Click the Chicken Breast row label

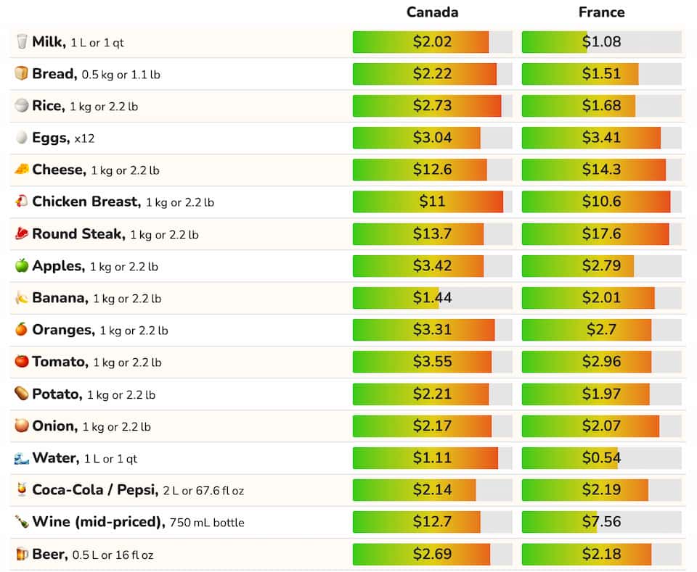pyautogui.click(x=86, y=202)
